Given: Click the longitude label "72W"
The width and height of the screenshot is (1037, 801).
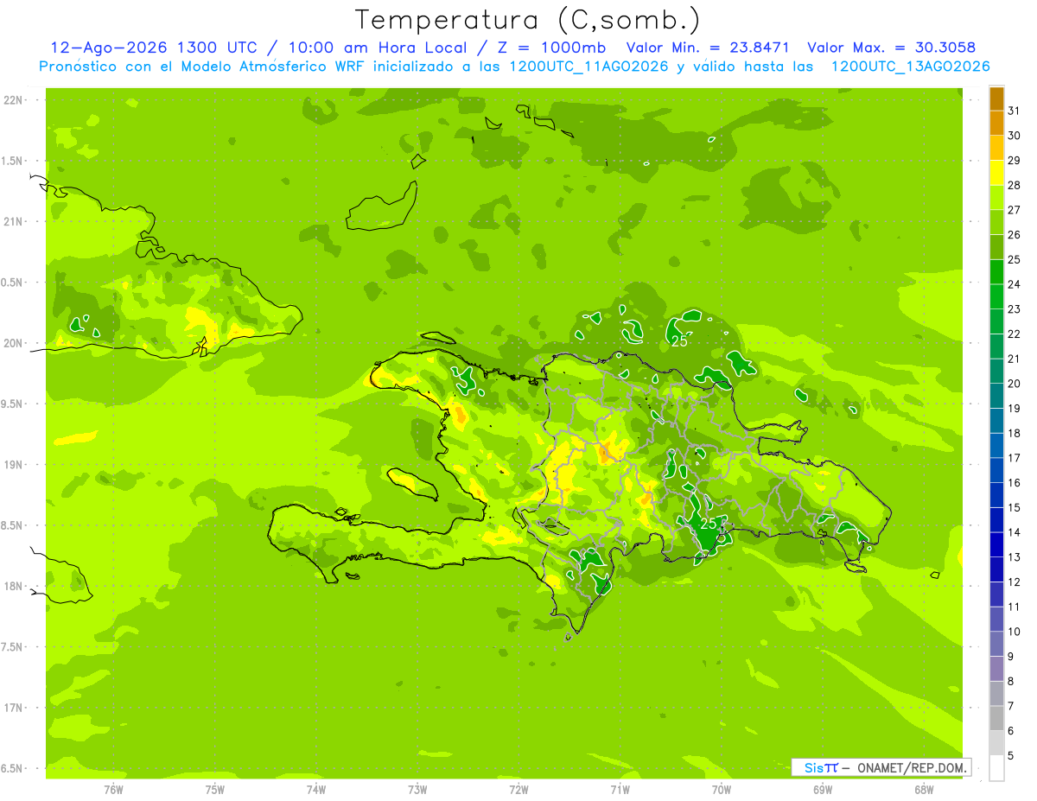Looking at the screenshot, I should [x=518, y=789].
